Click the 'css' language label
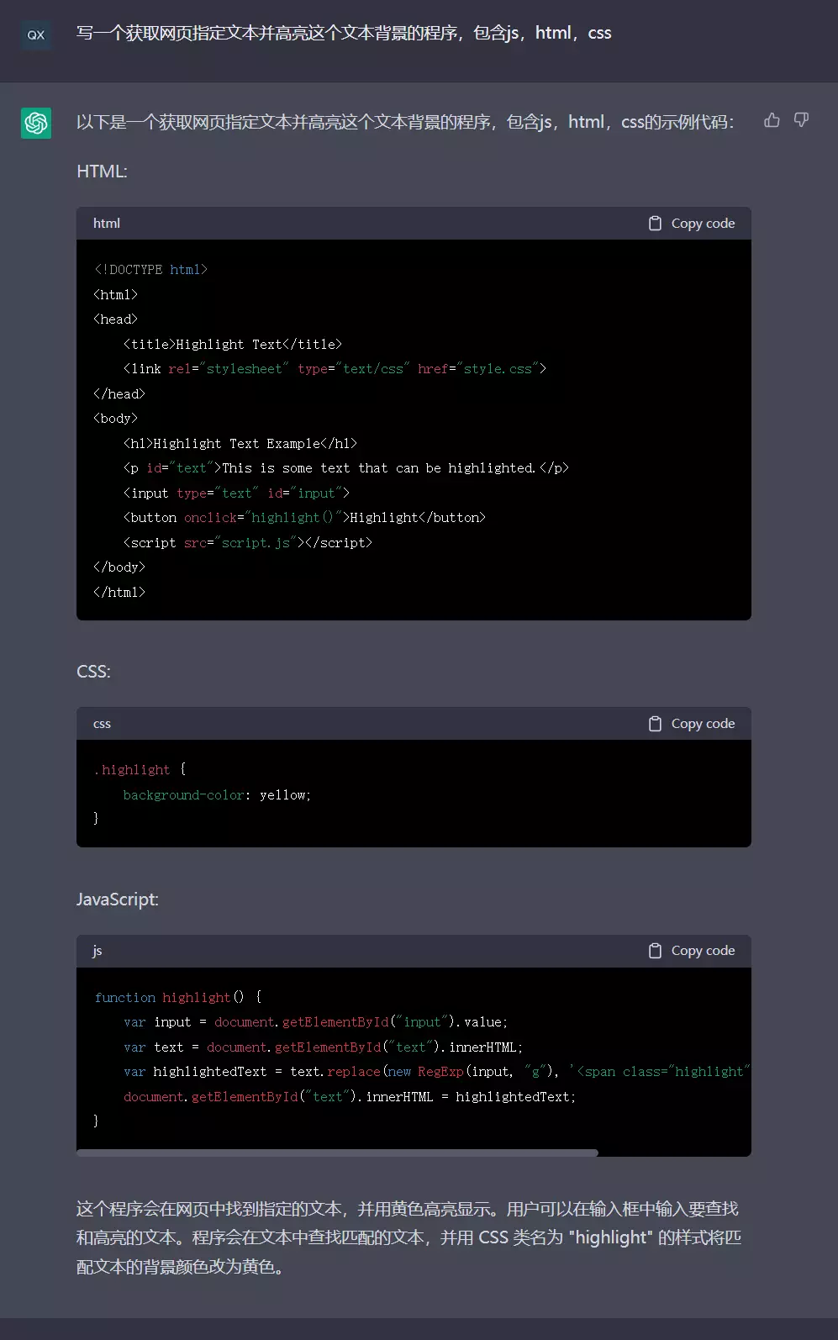The height and width of the screenshot is (1340, 838). [102, 724]
